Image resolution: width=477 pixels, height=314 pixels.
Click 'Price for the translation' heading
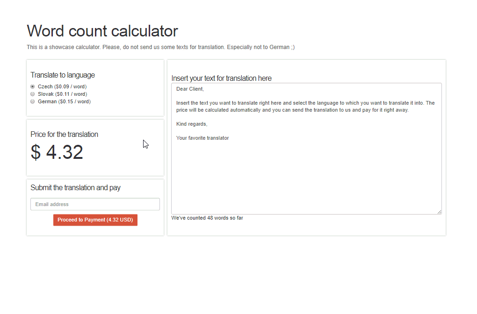64,135
